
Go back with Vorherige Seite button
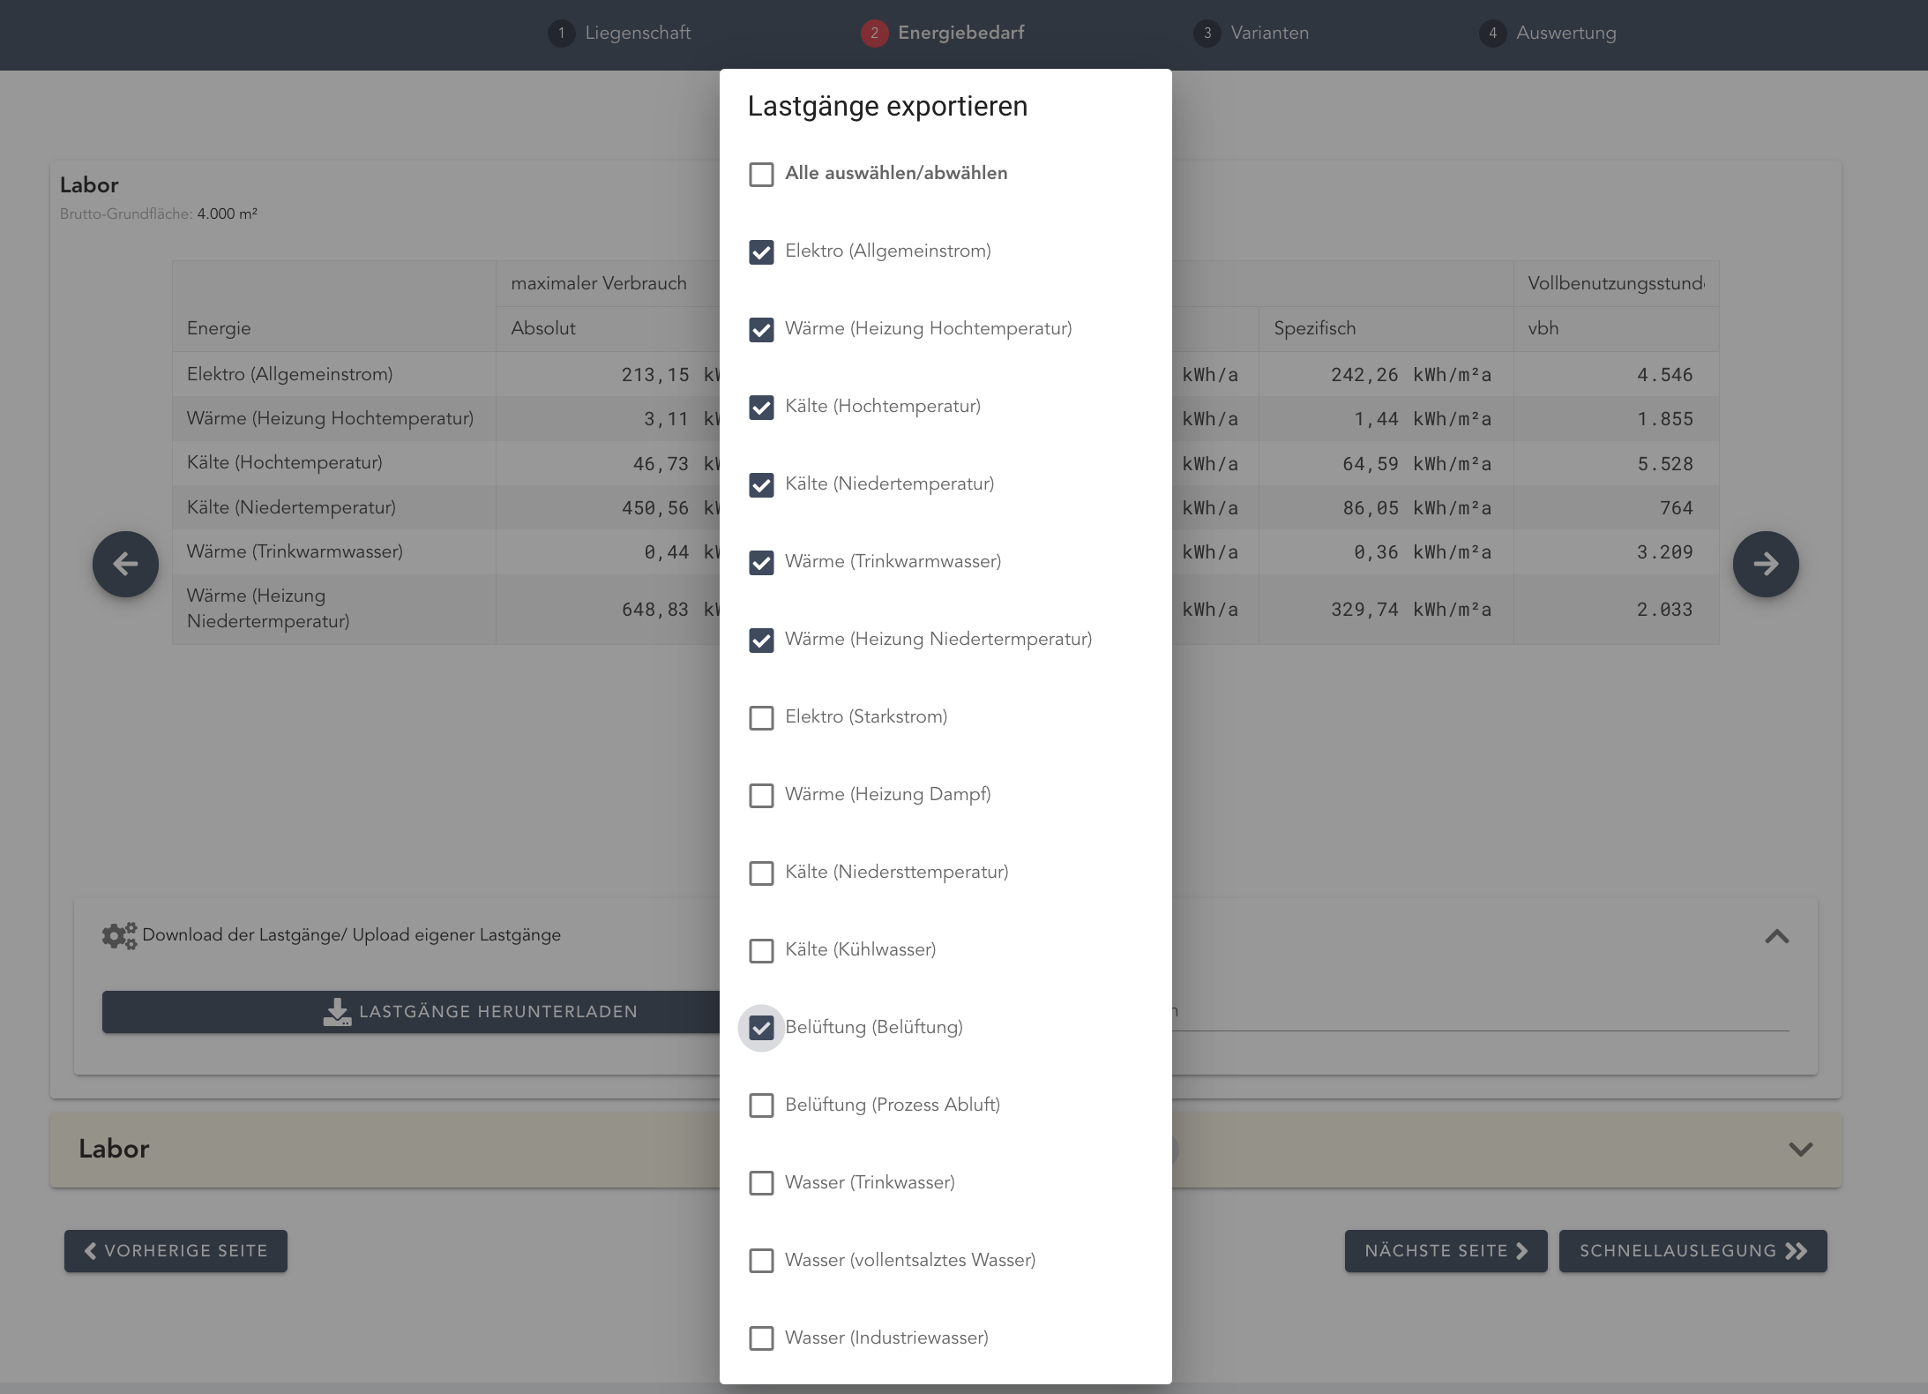coord(176,1251)
